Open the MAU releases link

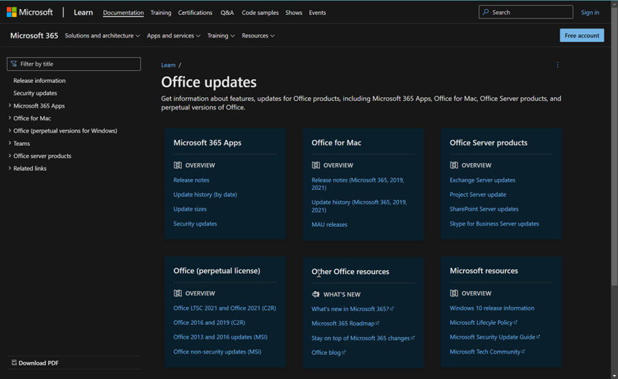pos(329,224)
